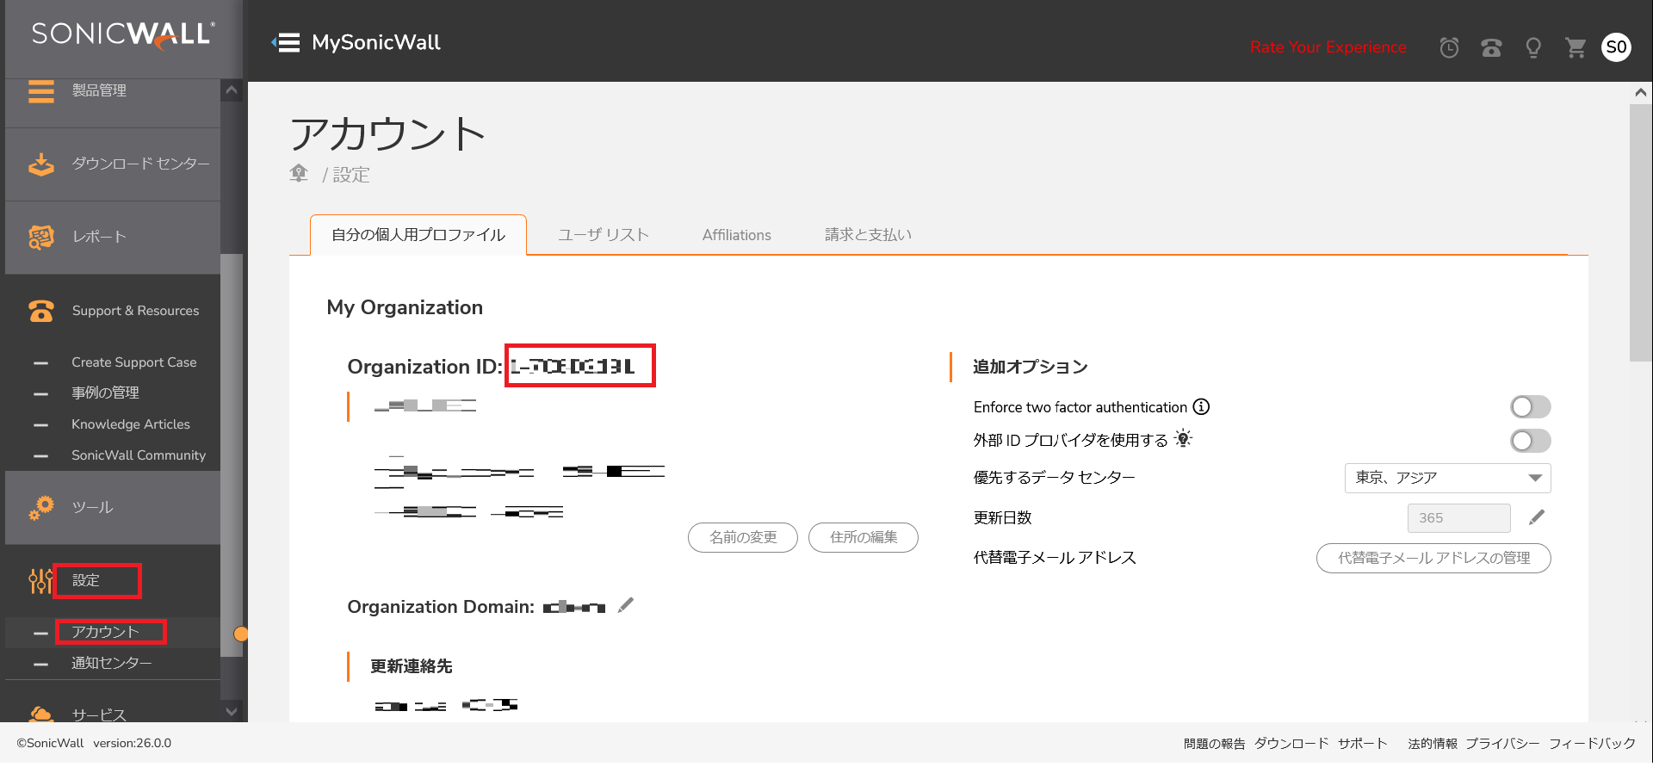Open 通知センター menu item
The image size is (1653, 767).
tap(113, 663)
